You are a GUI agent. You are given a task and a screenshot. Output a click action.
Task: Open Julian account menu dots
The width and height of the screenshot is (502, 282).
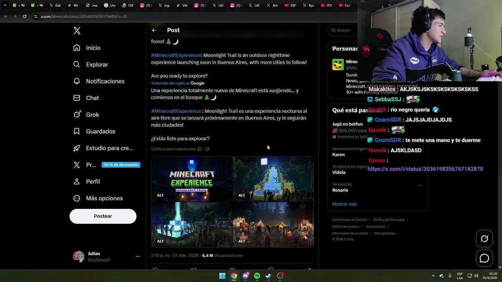[x=138, y=257]
